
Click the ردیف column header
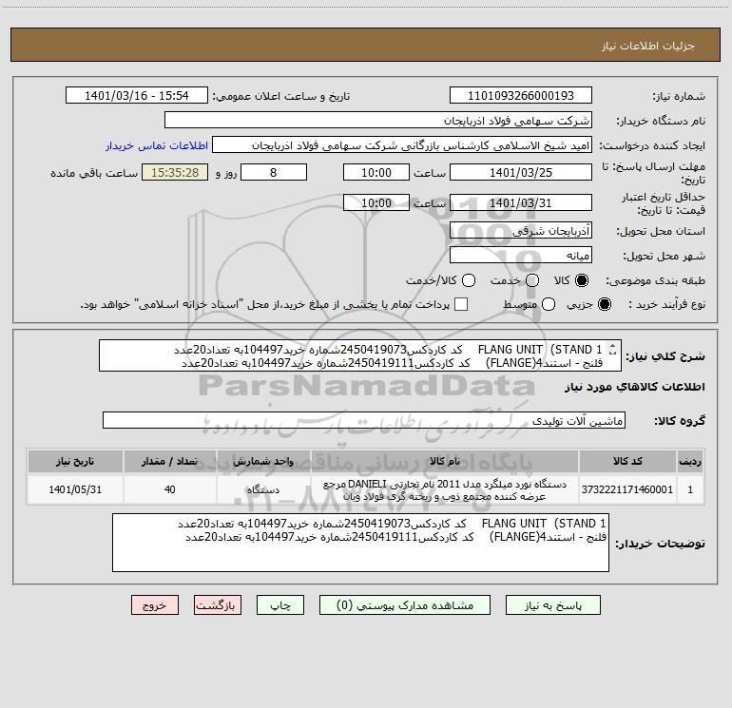click(690, 461)
